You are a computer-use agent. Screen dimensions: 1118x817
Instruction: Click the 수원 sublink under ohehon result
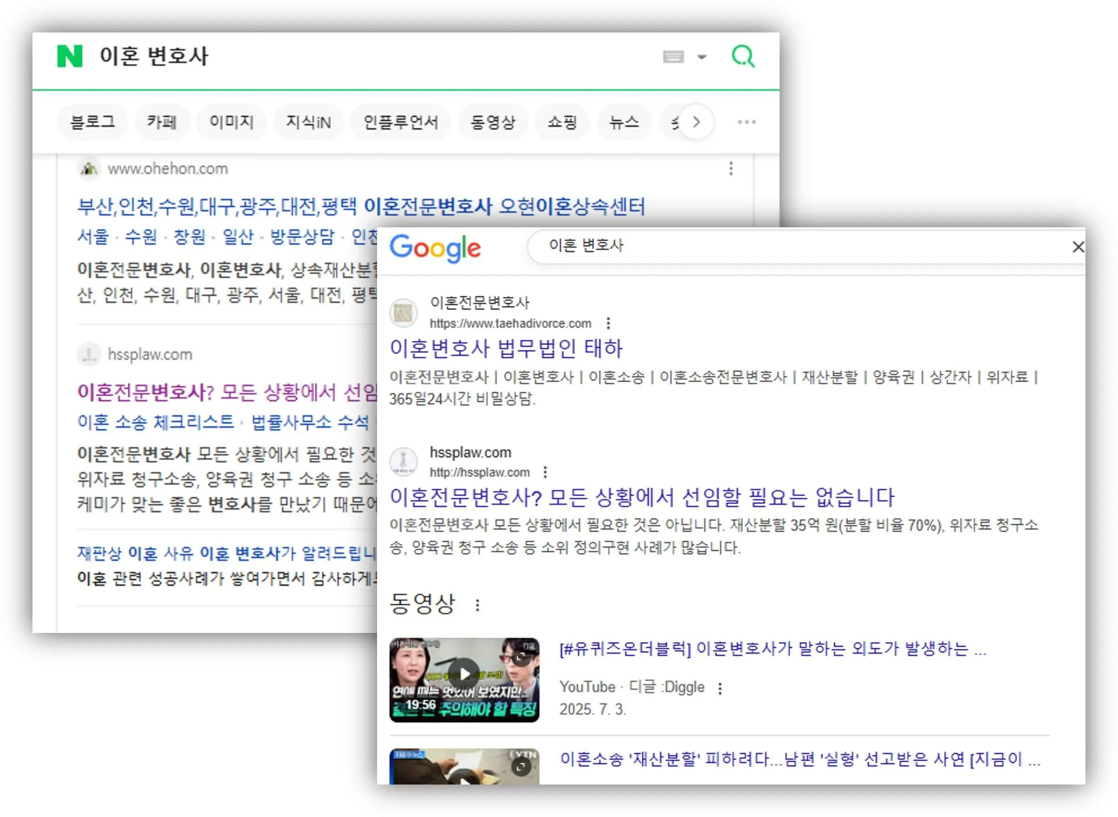(140, 237)
